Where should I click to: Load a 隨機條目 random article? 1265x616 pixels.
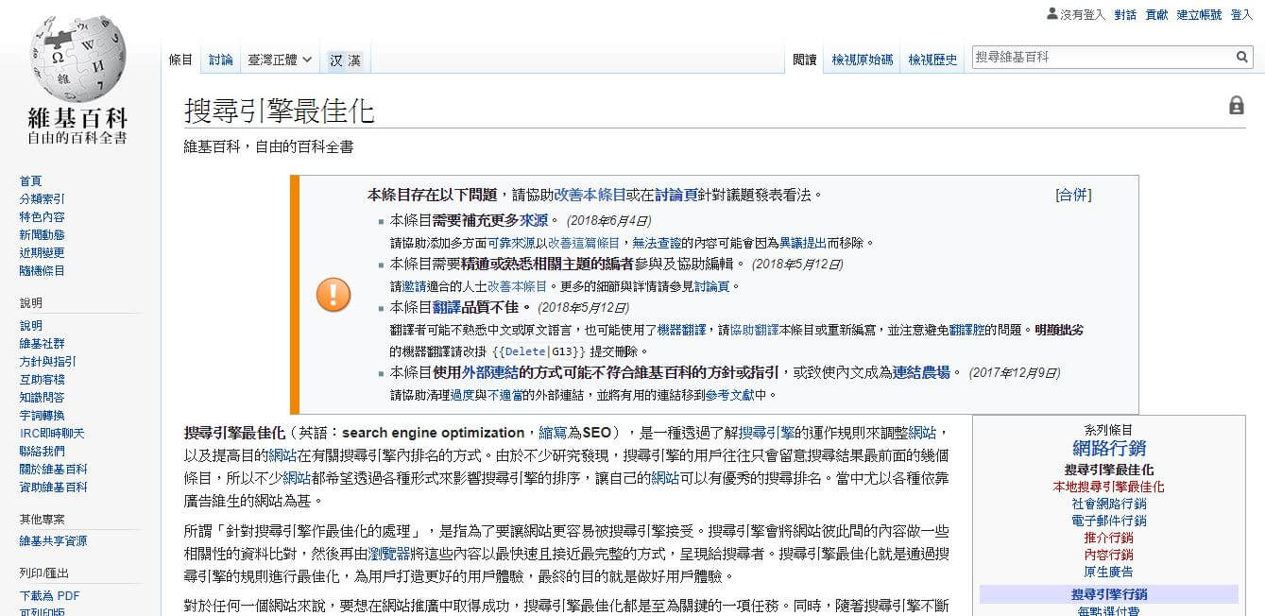42,270
